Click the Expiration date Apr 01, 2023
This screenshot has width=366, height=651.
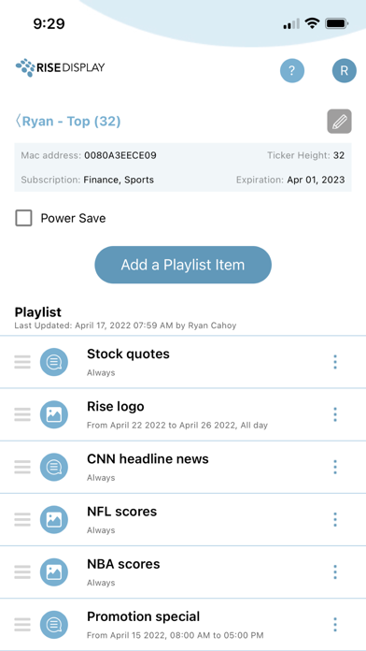pos(316,180)
